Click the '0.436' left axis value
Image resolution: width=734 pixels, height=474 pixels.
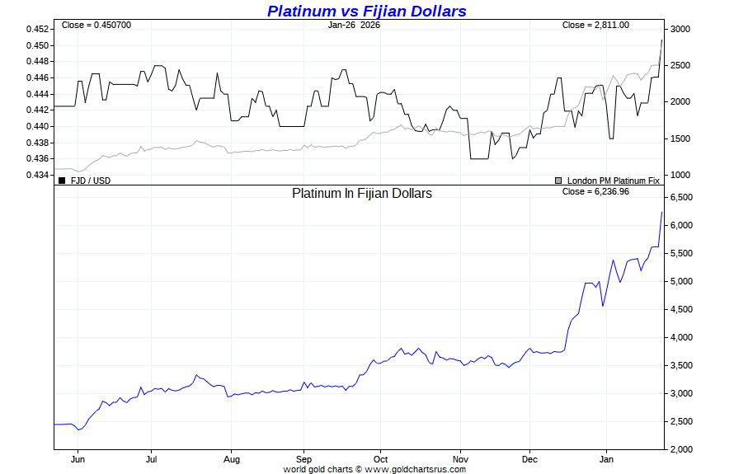[37, 159]
